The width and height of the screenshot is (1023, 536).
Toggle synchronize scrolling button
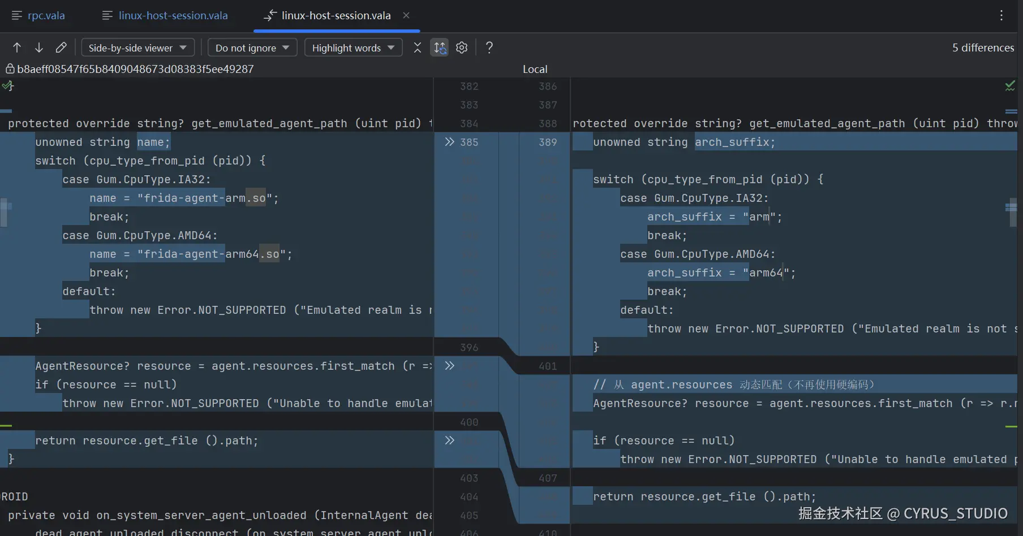(440, 47)
